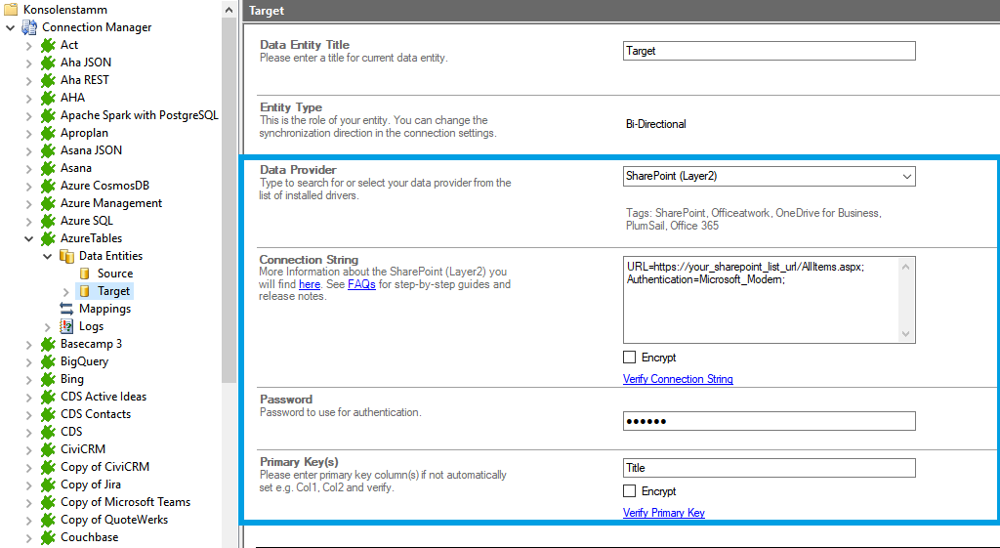Image resolution: width=1000 pixels, height=548 pixels.
Task: Expand the Logs node
Action: 47,326
